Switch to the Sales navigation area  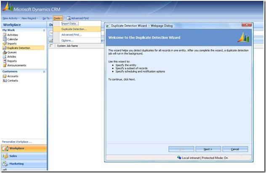13,156
